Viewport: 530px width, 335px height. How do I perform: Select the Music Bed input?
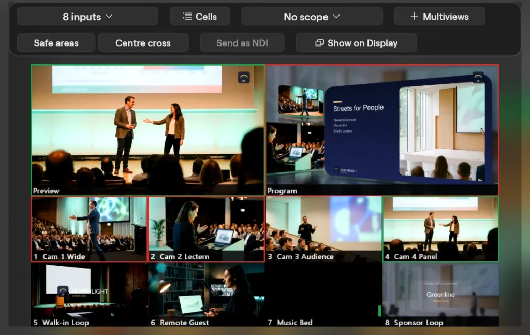[323, 295]
